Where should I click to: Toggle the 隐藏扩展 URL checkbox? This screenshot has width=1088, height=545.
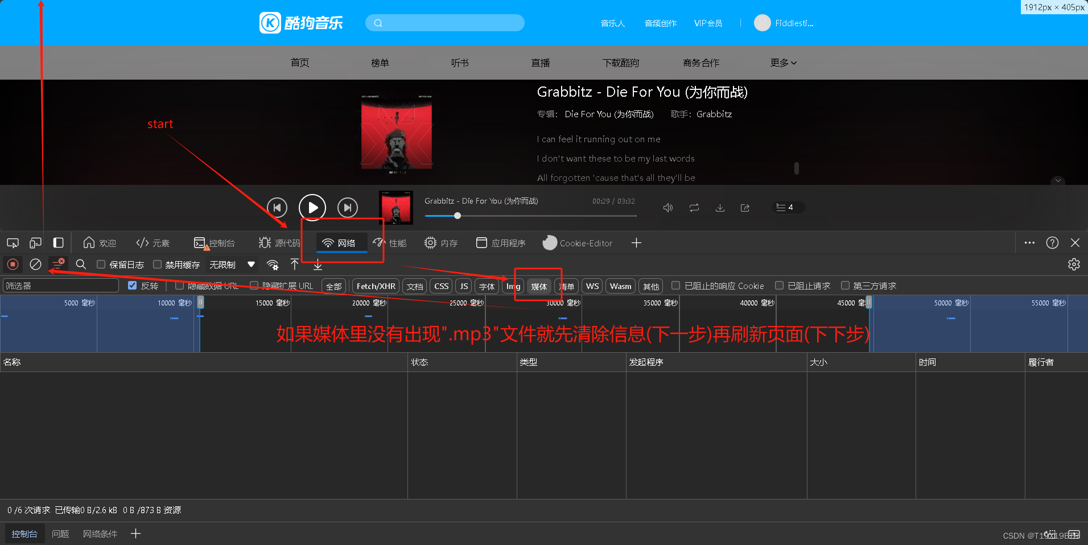(254, 286)
